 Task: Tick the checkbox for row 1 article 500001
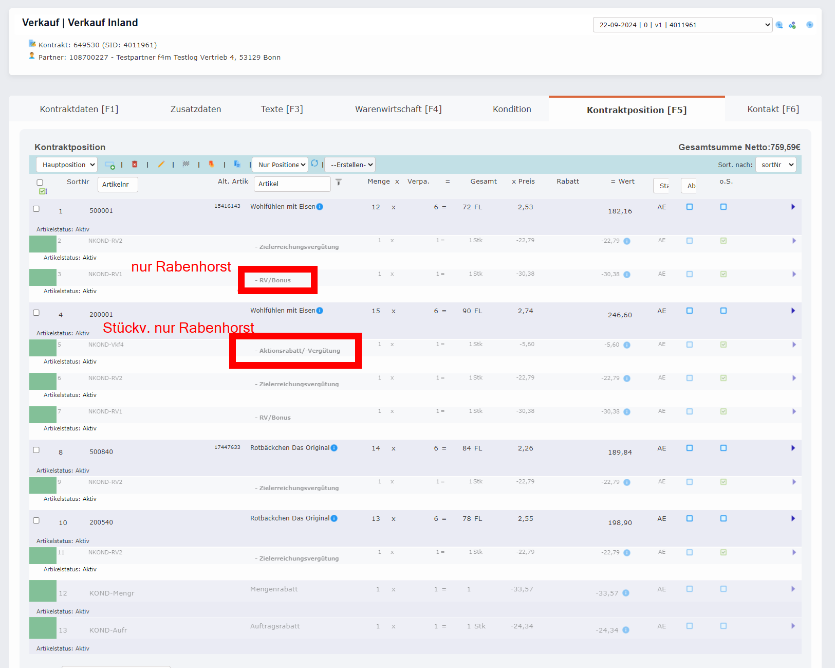[x=36, y=209]
